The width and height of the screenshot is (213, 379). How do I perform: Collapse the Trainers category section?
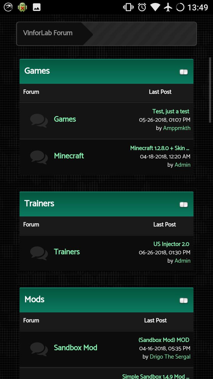pos(183,205)
